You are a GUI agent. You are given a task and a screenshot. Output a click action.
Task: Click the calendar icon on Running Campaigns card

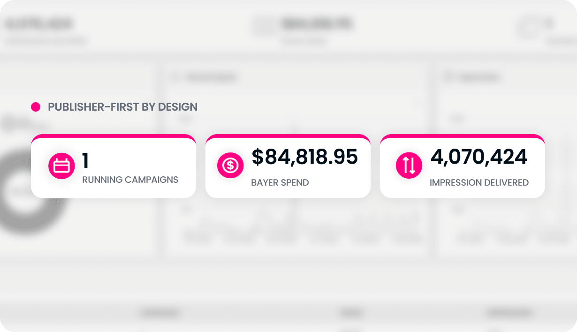(62, 166)
